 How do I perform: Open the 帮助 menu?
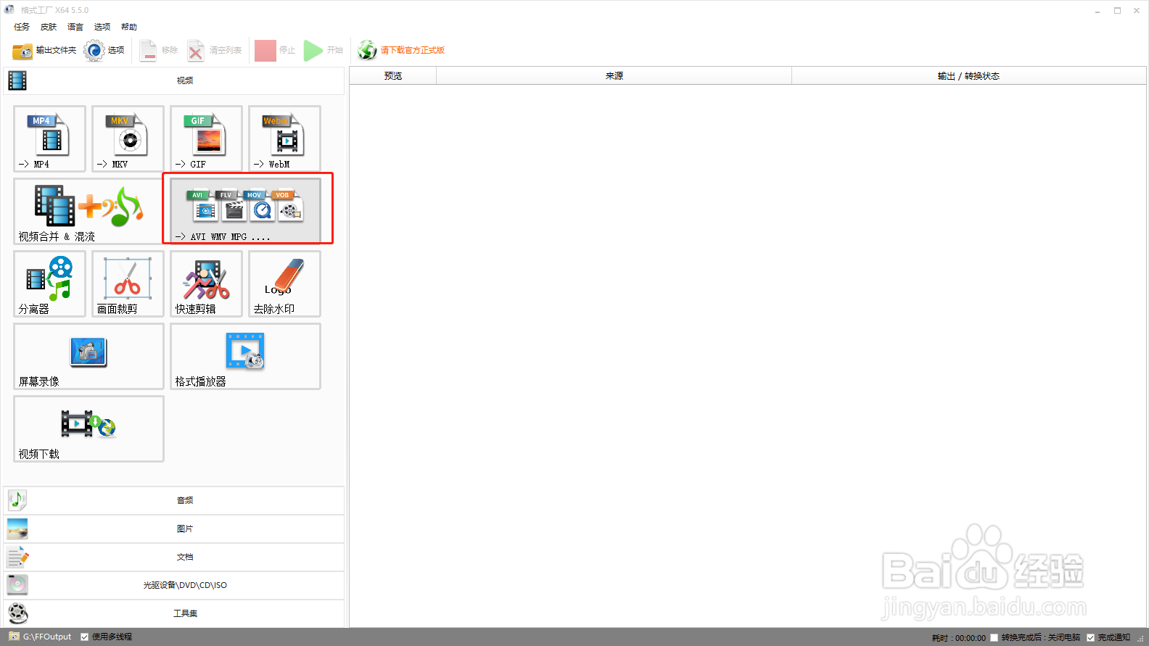pyautogui.click(x=129, y=27)
